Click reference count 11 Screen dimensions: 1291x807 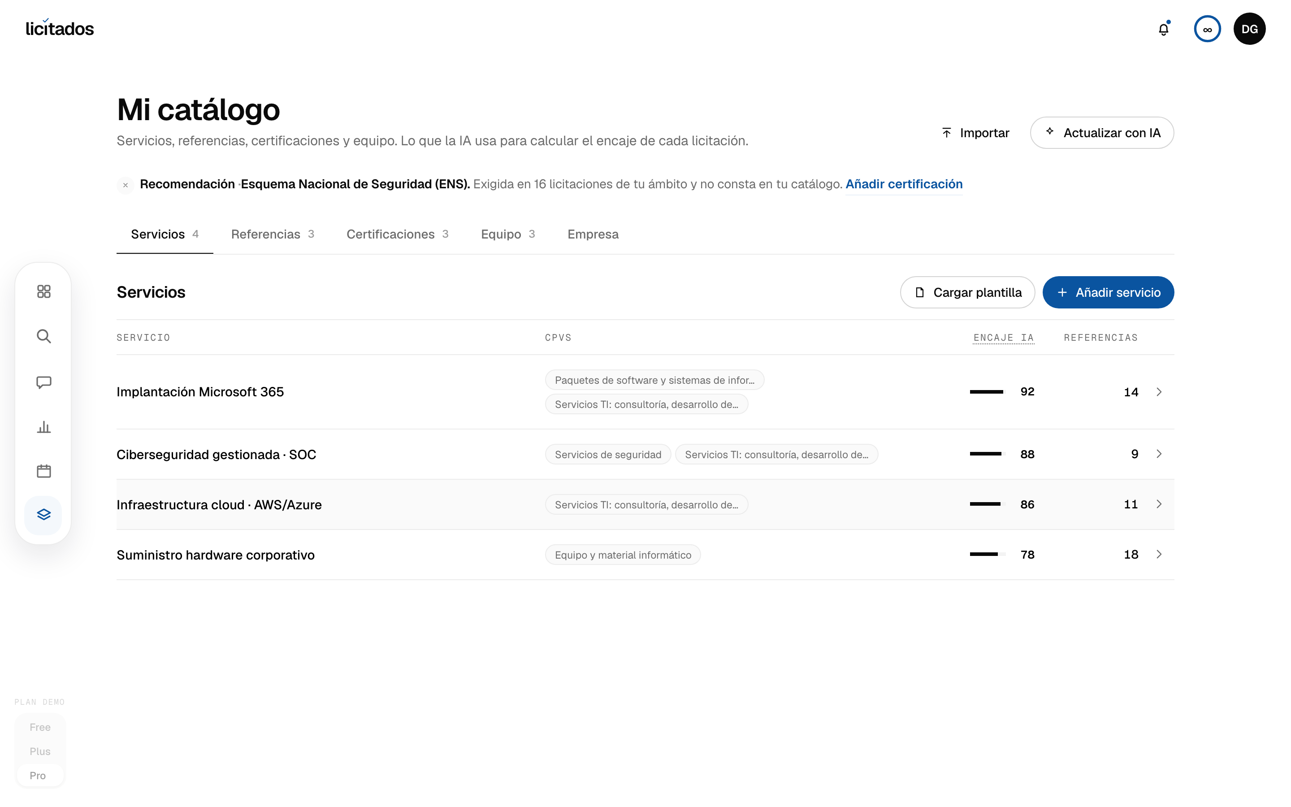(1131, 504)
